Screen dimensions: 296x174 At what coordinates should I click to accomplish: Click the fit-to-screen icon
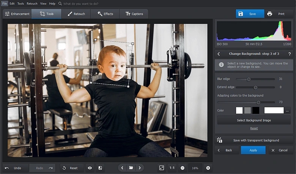pyautogui.click(x=162, y=168)
